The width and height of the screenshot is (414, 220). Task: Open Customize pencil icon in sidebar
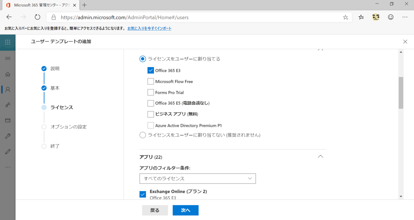(x=8, y=151)
